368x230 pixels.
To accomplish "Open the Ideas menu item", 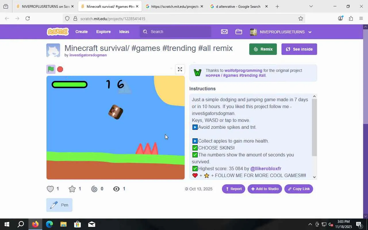I will click(124, 32).
